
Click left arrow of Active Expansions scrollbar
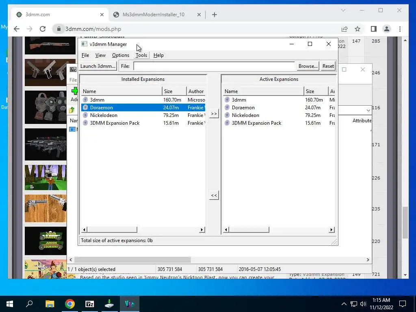(x=226, y=230)
